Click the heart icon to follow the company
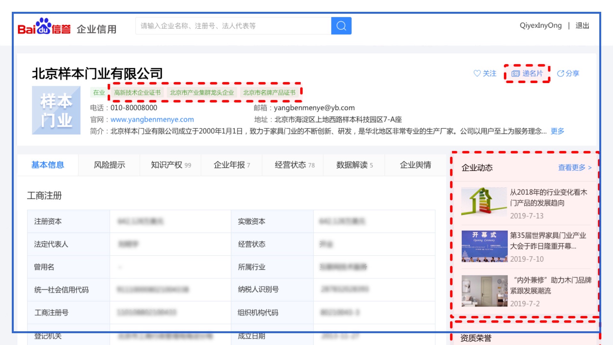This screenshot has height=345, width=613. (x=477, y=73)
